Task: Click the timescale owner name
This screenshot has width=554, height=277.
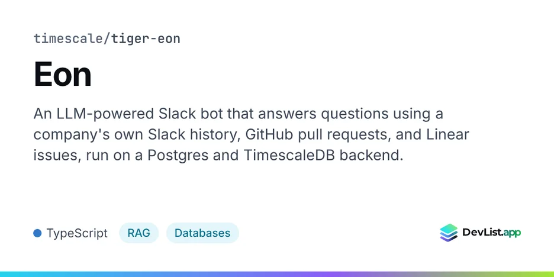Action: point(68,38)
